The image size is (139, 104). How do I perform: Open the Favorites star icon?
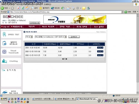click(x=41, y=8)
